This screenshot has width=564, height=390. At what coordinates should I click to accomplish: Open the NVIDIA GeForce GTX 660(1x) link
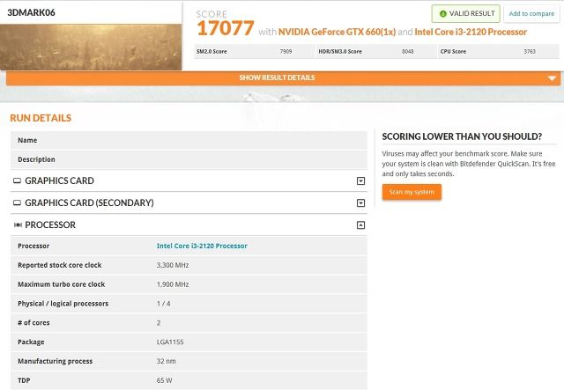(x=337, y=32)
